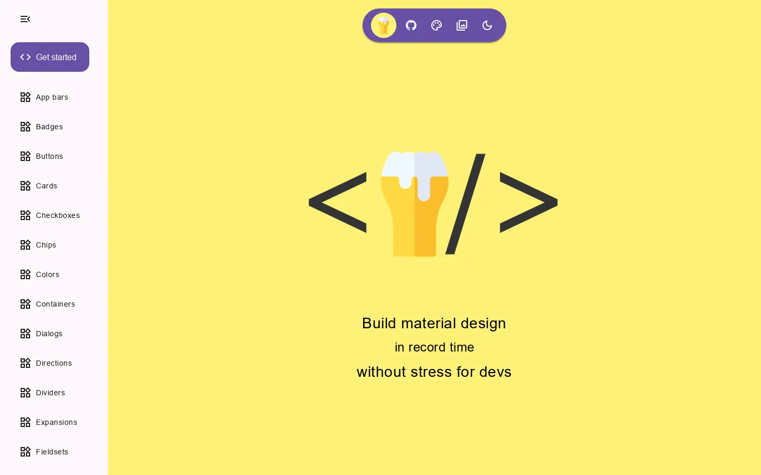Open the color palette theme icon

pos(437,25)
